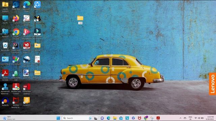Open the Snipping Tool on taskbar

click(152, 118)
